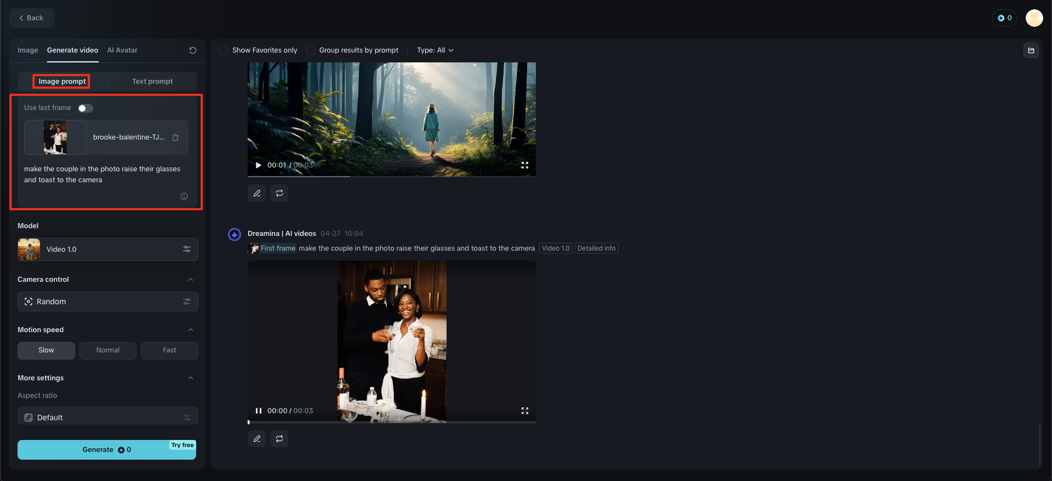Click the uploaded couple image thumbnail

[55, 137]
